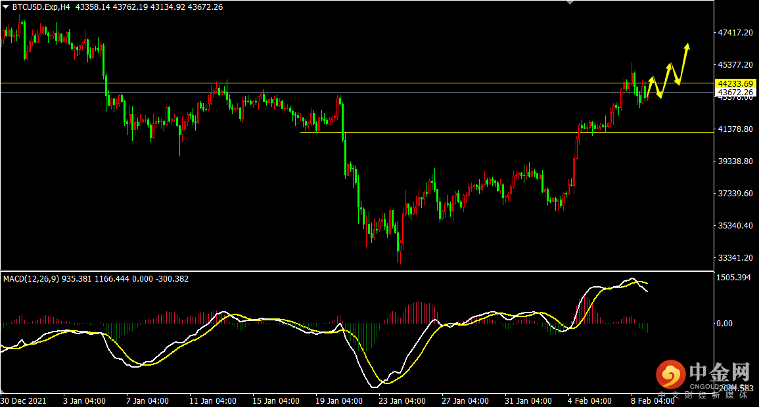Select the shorter yellow line near 41378.80
This screenshot has width=759, height=407.
pos(507,132)
